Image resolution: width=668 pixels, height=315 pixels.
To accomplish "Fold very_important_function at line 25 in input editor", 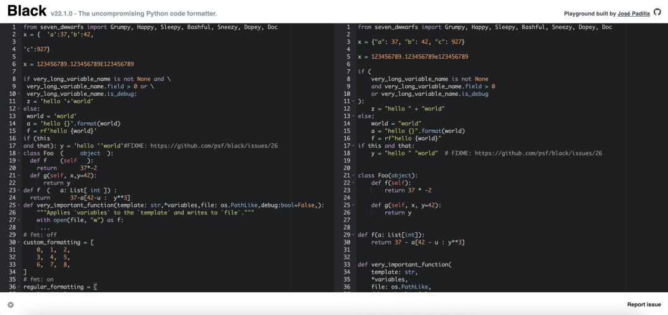I will tap(19, 205).
